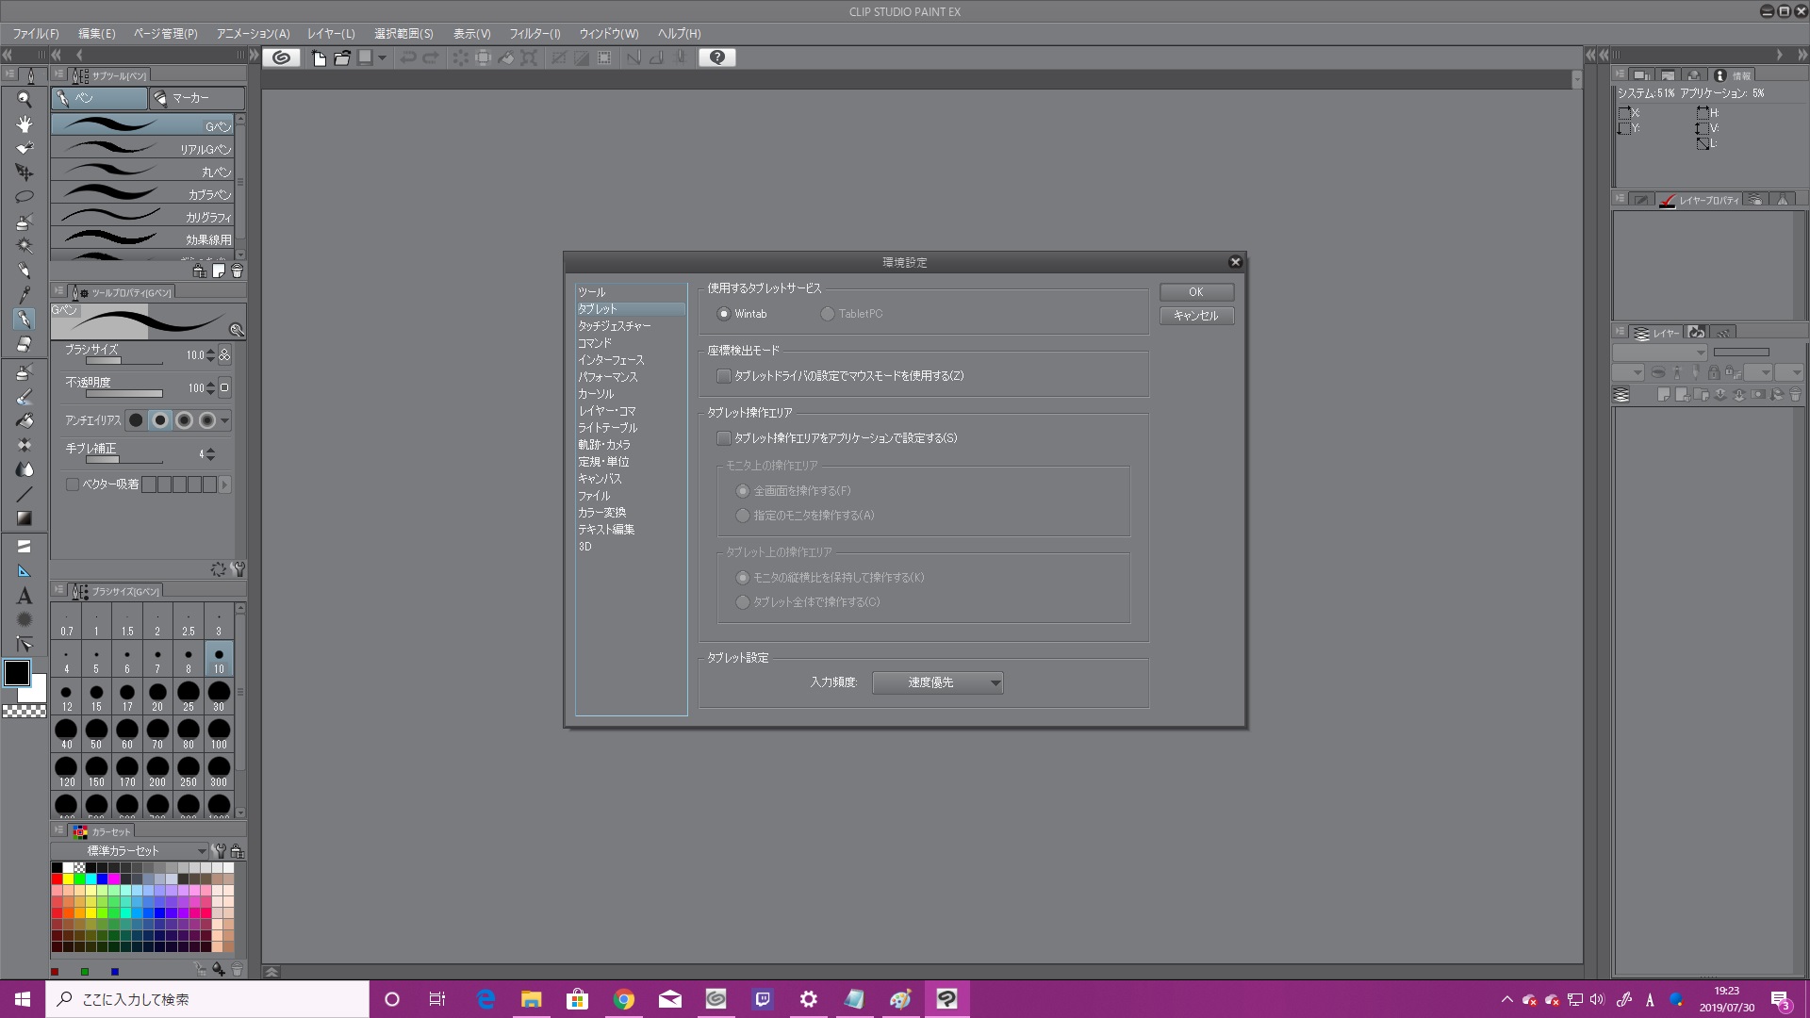1810x1018 pixels.
Task: Select the lasso selection tool
Action: (25, 197)
